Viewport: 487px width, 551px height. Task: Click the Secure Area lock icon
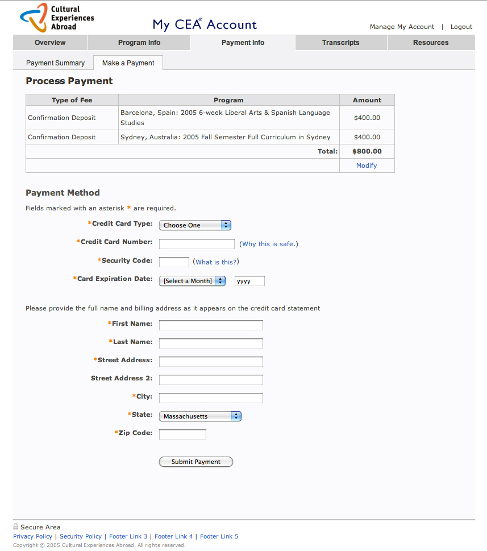(x=16, y=527)
